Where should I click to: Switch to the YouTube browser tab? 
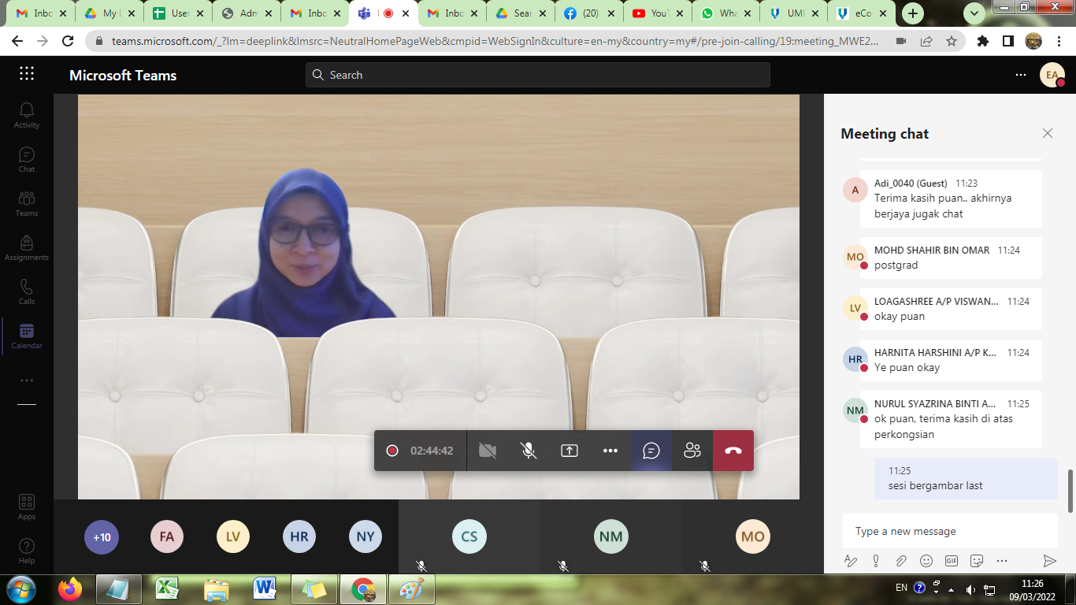[x=657, y=13]
